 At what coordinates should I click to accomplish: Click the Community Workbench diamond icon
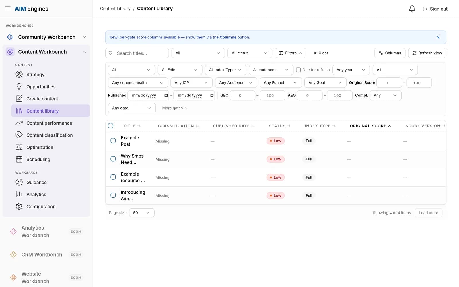point(10,37)
